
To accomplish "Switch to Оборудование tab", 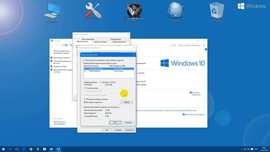I will [116, 39].
